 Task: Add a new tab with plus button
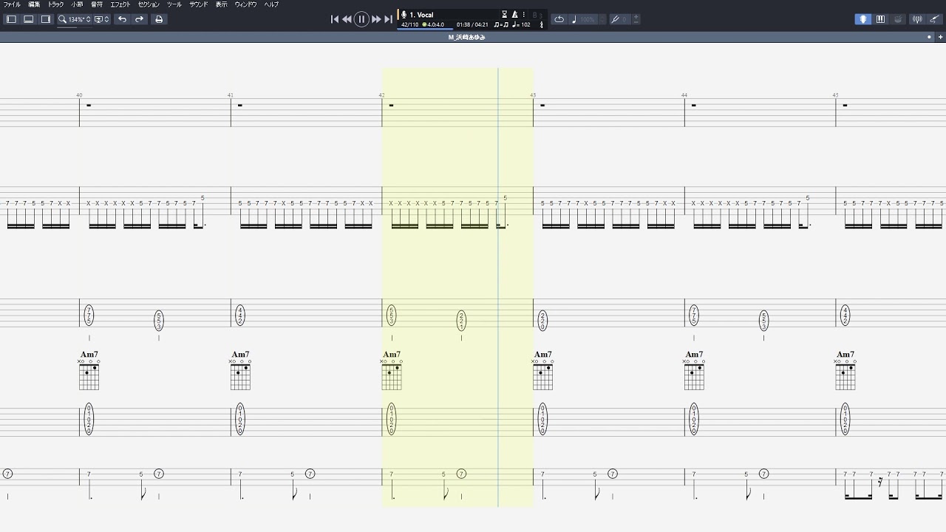[940, 37]
